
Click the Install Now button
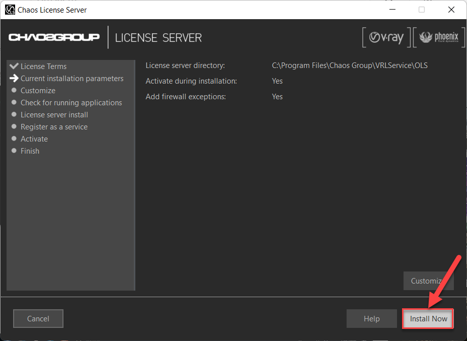[428, 319]
